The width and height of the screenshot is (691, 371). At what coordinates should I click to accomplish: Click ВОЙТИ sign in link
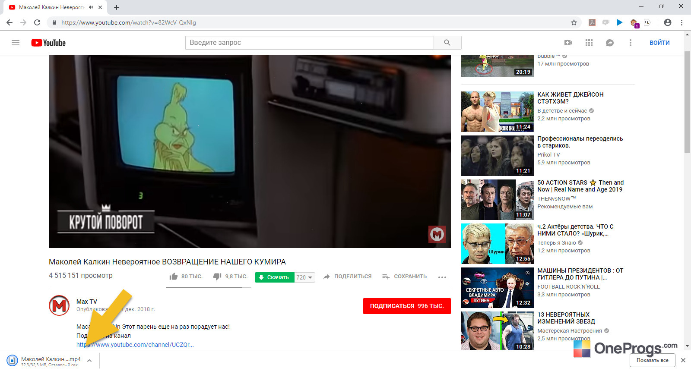pos(659,43)
